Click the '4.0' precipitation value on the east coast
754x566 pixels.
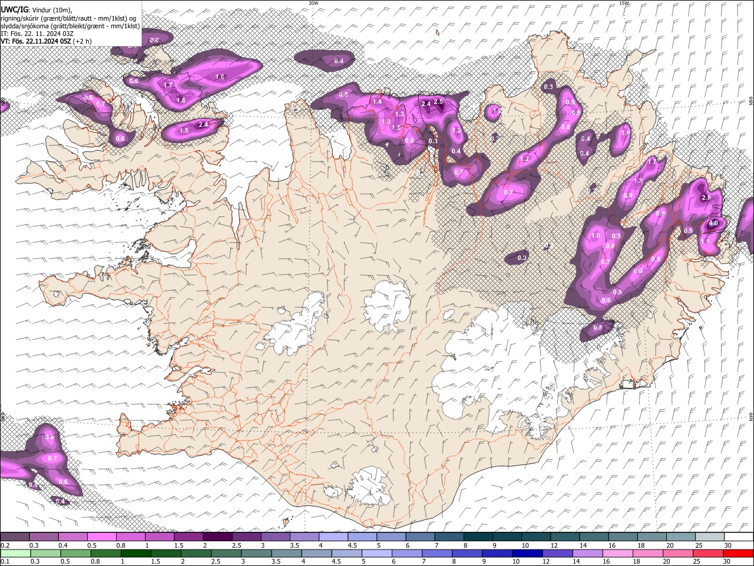713,223
